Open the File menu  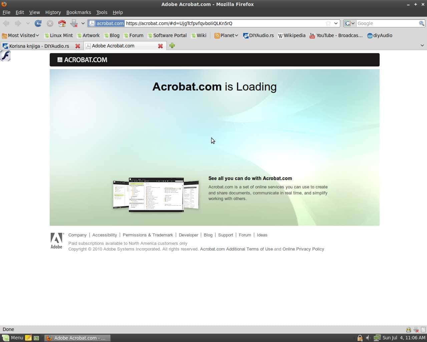[x=6, y=12]
